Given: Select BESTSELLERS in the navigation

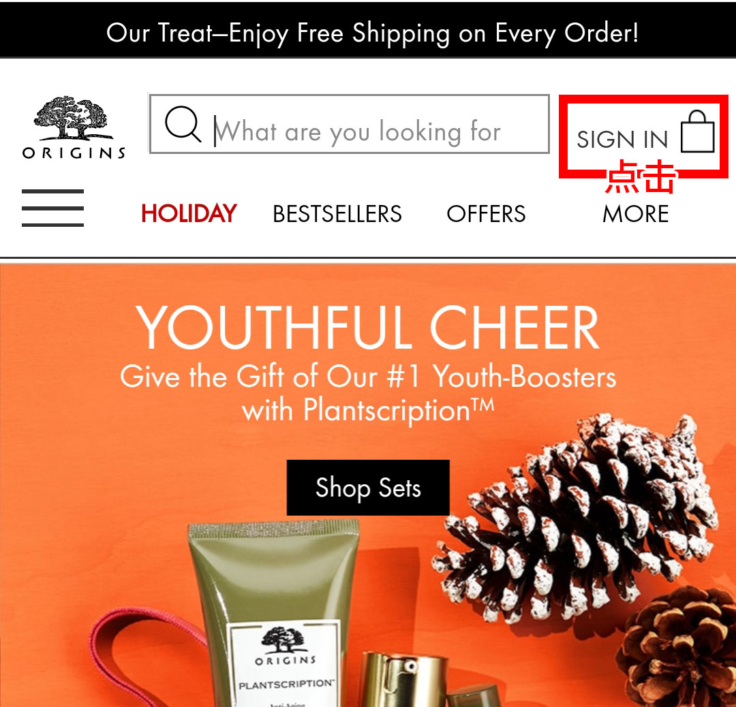Looking at the screenshot, I should 337,214.
